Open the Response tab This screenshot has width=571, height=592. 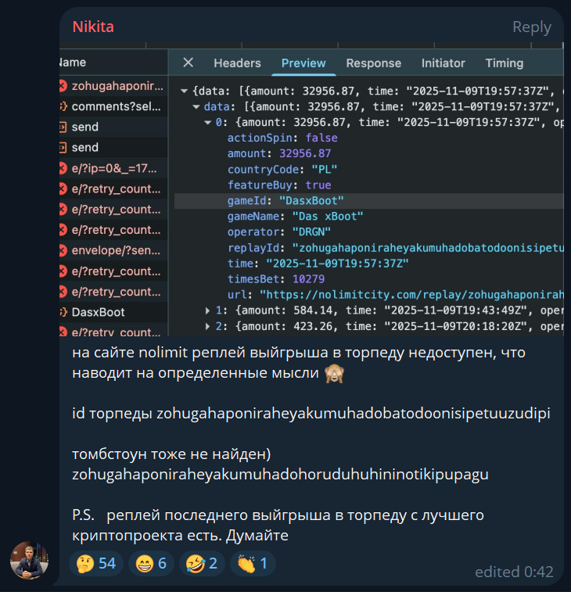coord(373,63)
